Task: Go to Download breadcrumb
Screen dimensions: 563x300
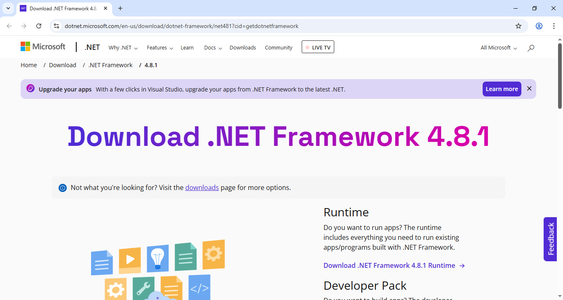Action: [63, 65]
